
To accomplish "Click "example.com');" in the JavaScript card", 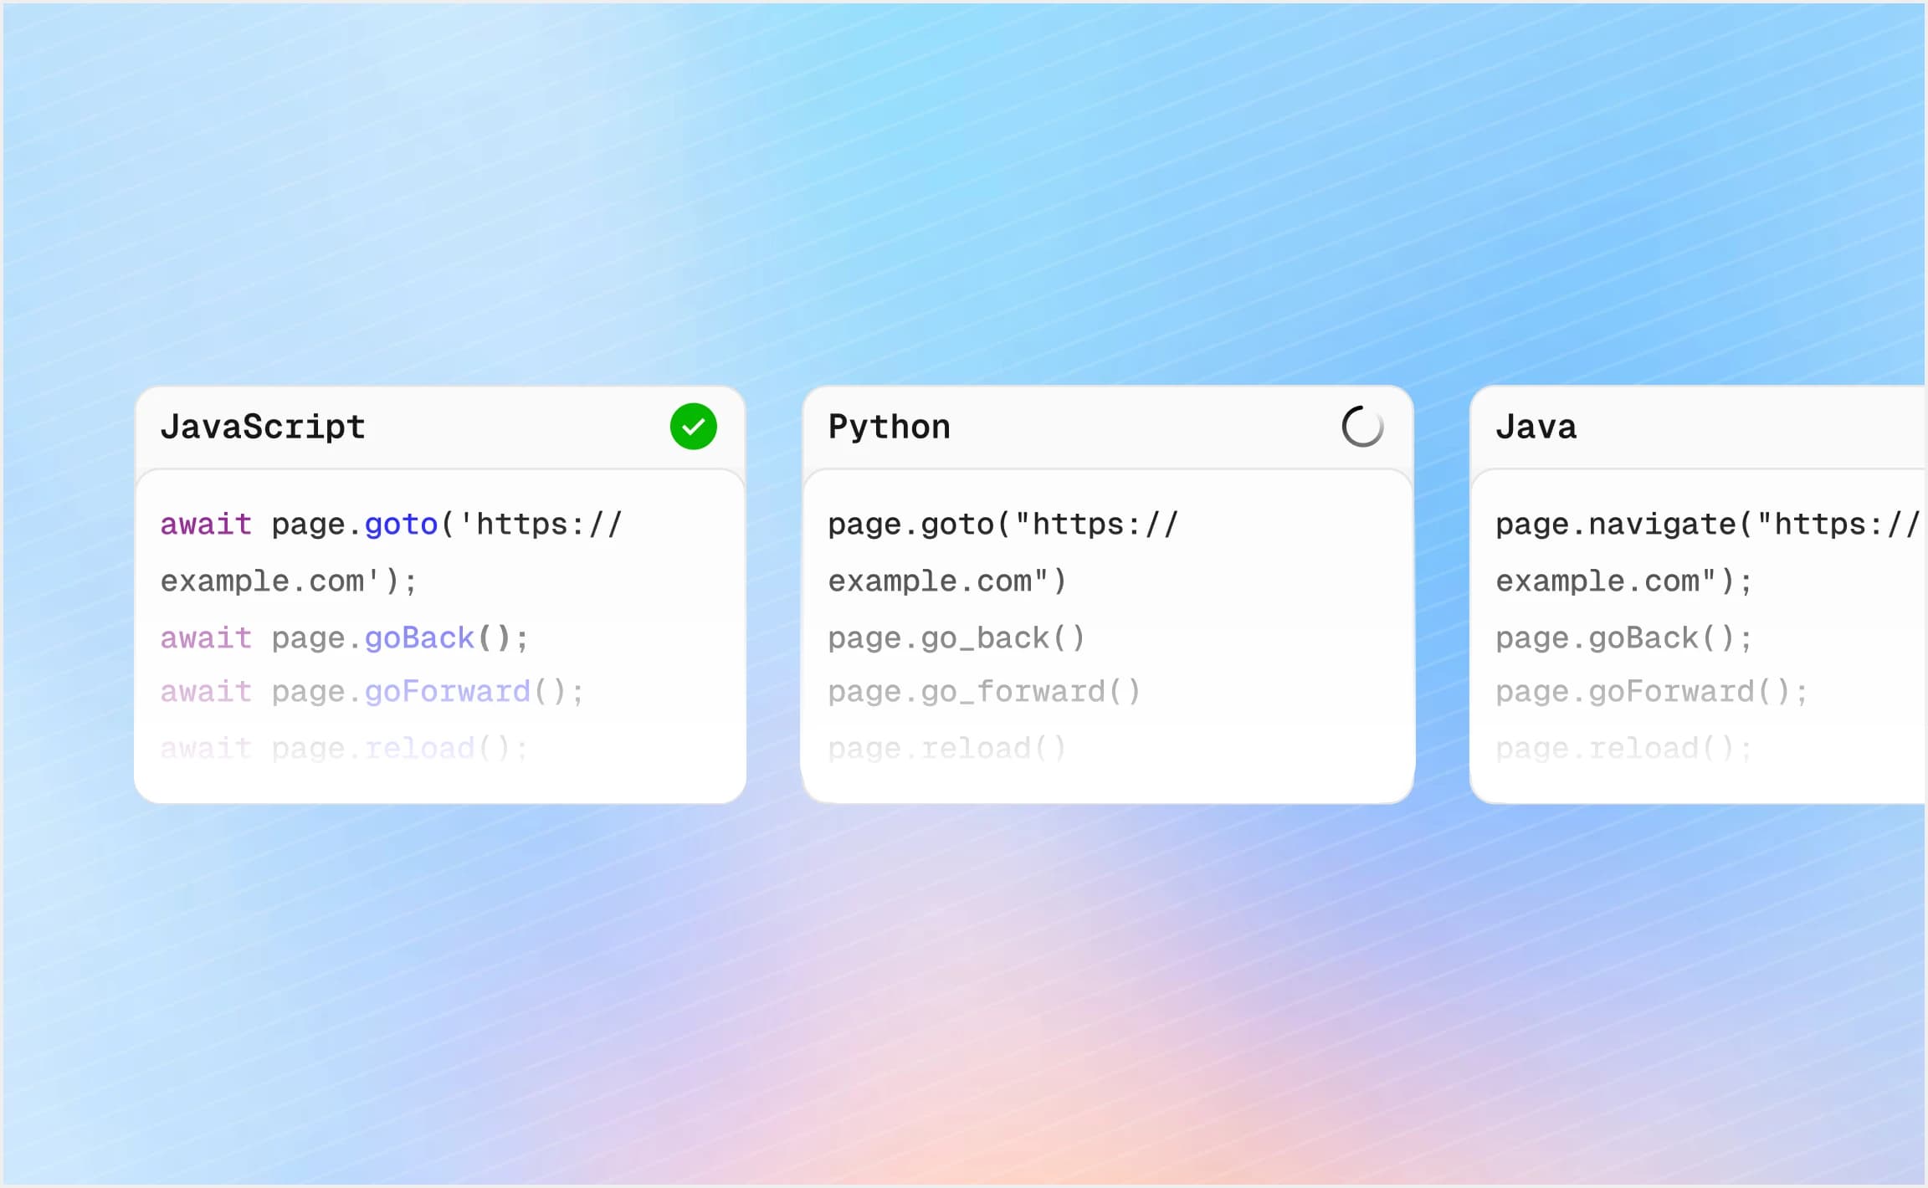I will (x=289, y=581).
